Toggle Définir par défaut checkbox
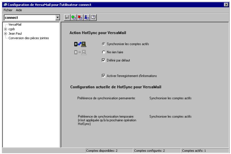231x154 pixels. (104, 60)
